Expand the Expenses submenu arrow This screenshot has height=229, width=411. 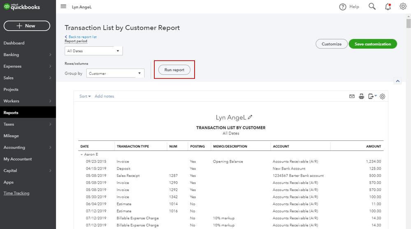point(50,66)
